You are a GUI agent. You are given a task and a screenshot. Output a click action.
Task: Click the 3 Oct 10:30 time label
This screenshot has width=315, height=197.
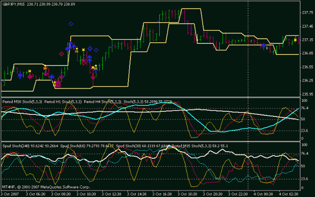point(86,194)
